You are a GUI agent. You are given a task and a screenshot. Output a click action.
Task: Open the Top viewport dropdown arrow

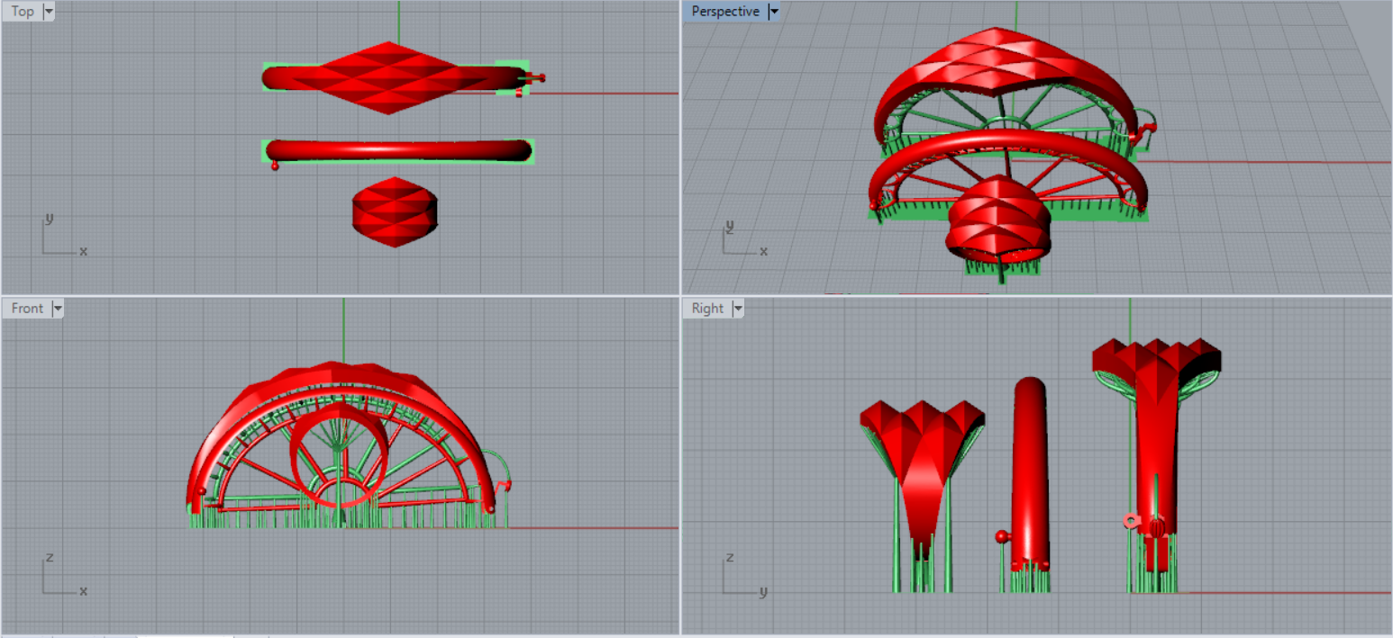(x=48, y=12)
